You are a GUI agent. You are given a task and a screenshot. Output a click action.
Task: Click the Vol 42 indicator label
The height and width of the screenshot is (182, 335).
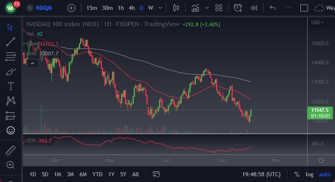(x=35, y=34)
